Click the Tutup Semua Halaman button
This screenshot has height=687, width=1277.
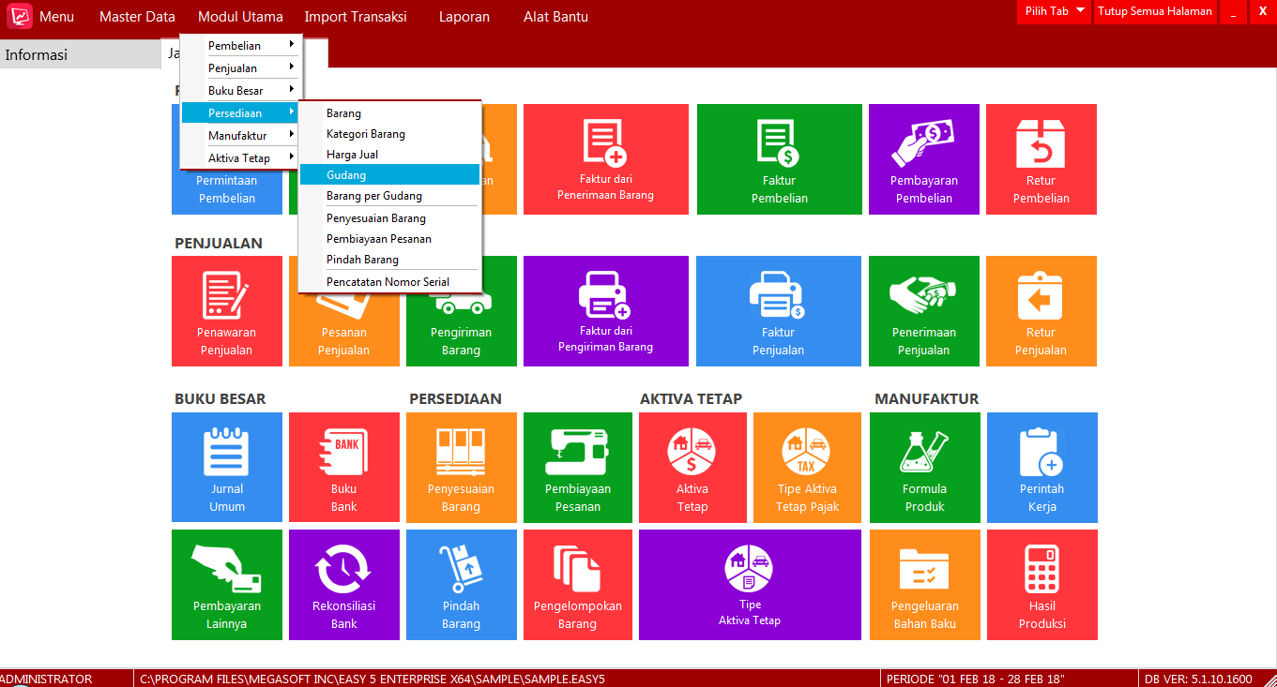click(x=1154, y=13)
